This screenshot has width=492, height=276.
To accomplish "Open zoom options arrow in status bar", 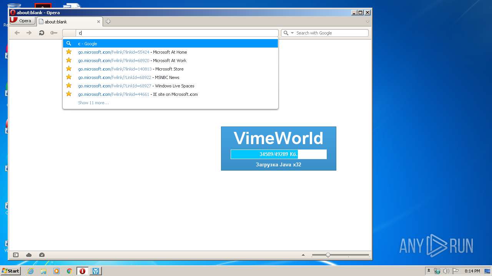I will pos(303,255).
